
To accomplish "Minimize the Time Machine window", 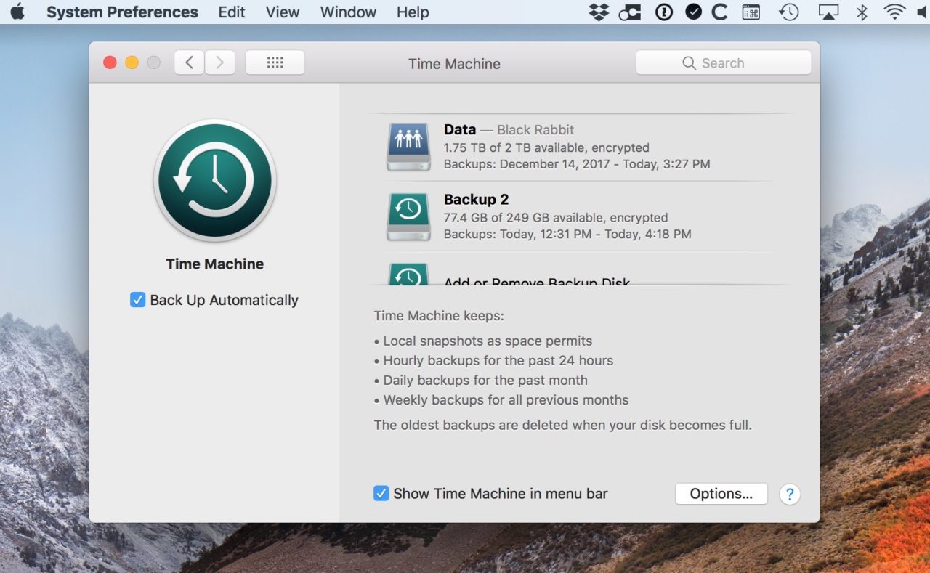I will point(132,62).
